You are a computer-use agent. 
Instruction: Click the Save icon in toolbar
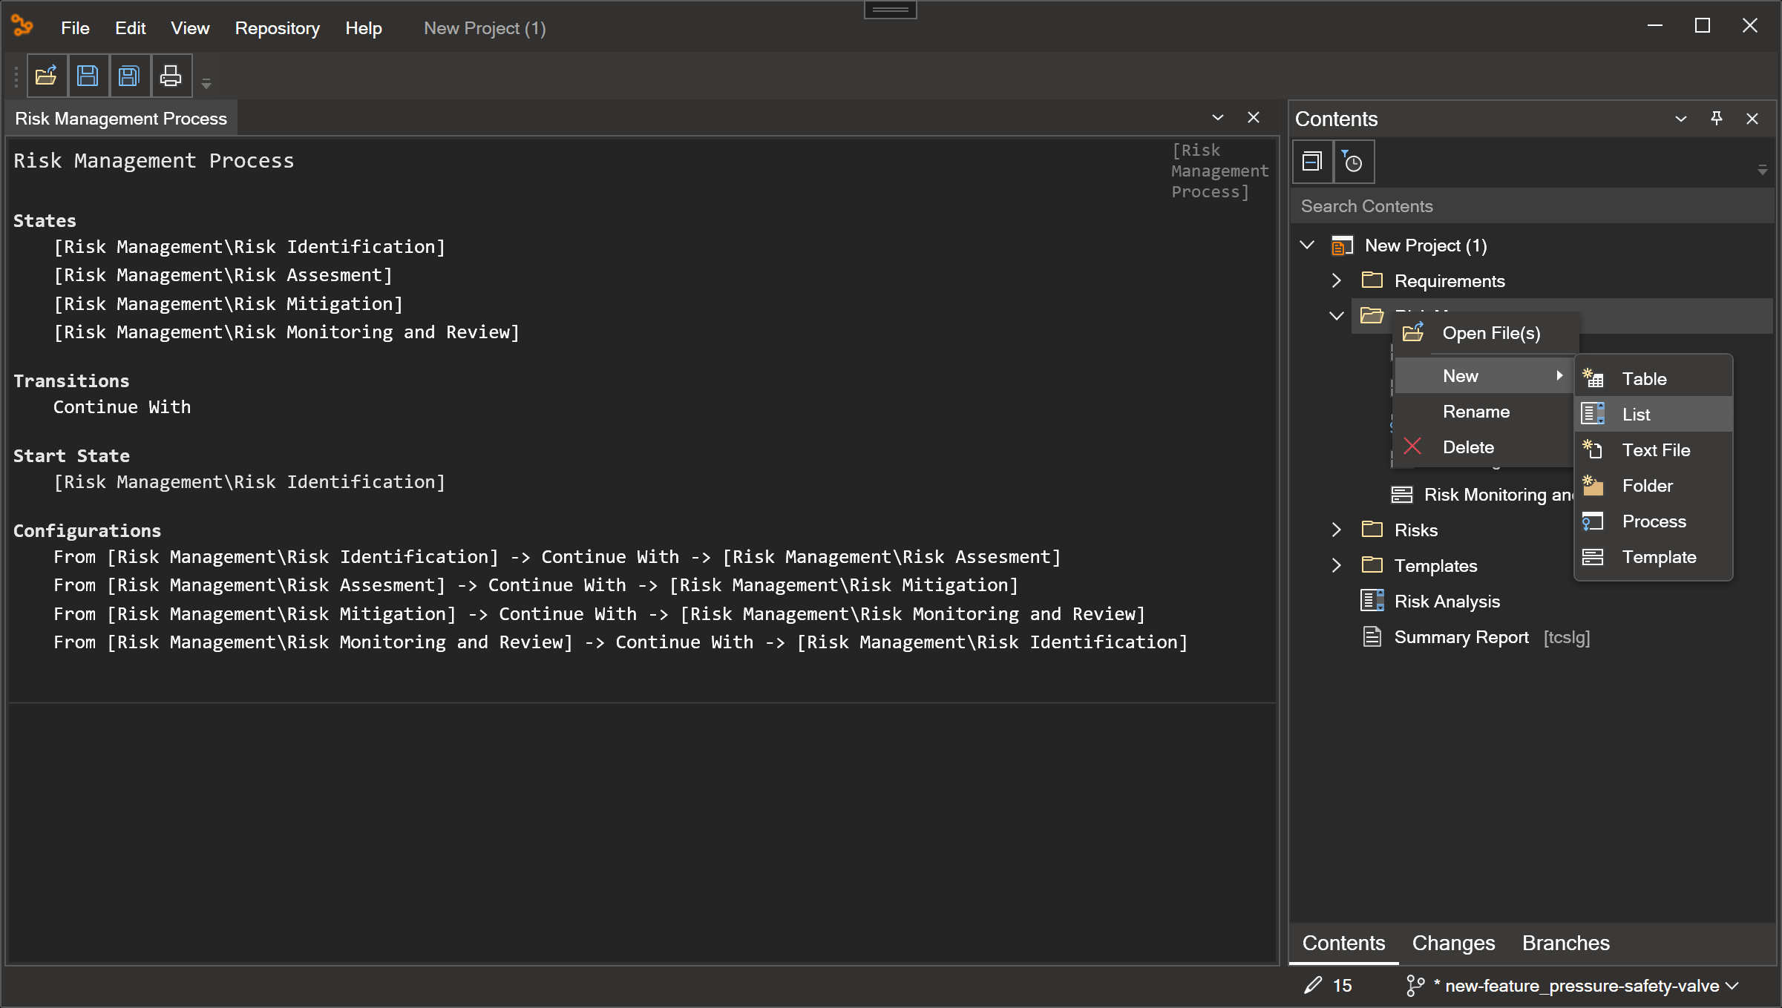87,76
